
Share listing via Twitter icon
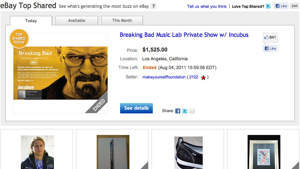click(185, 111)
